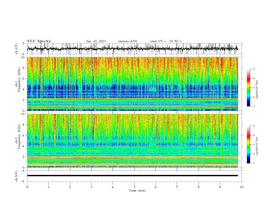Click the ch.1 'Frequency (kHz)' axis label
This screenshot has width=272, height=210.
point(19,79)
